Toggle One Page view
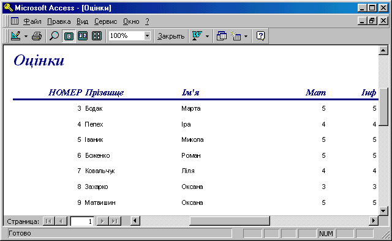The height and width of the screenshot is (241, 392). (69, 36)
